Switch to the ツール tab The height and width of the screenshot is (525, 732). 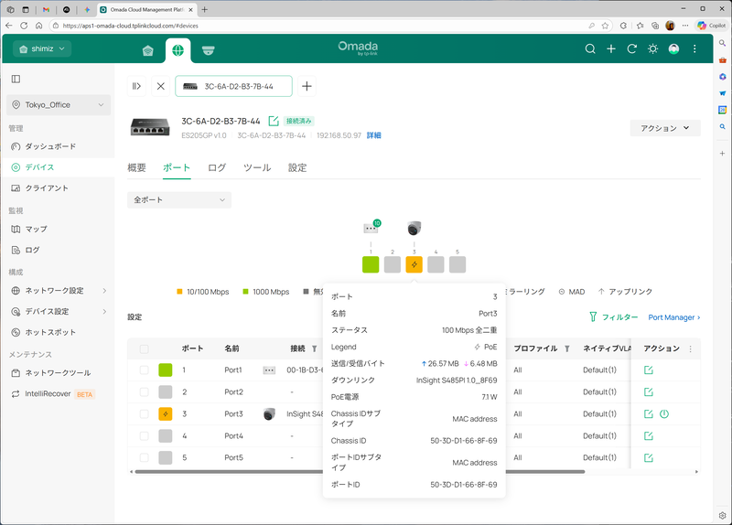pos(257,167)
